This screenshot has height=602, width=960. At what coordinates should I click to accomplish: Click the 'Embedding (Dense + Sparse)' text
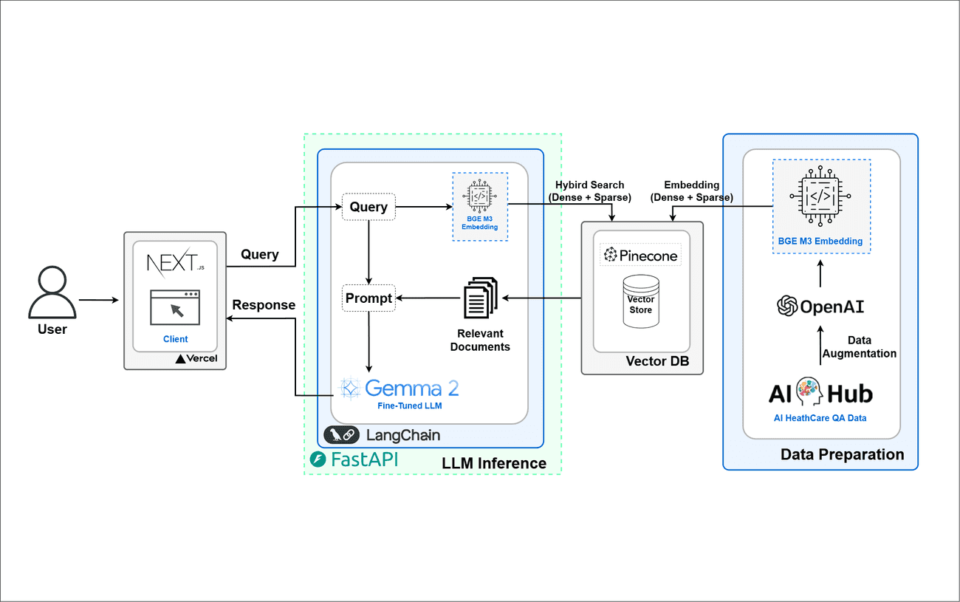(692, 191)
